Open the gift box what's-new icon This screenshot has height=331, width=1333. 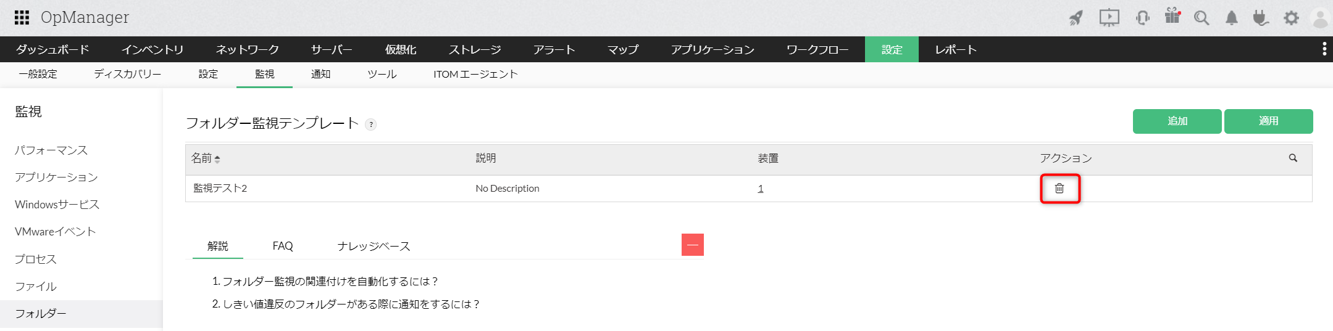coord(1172,16)
